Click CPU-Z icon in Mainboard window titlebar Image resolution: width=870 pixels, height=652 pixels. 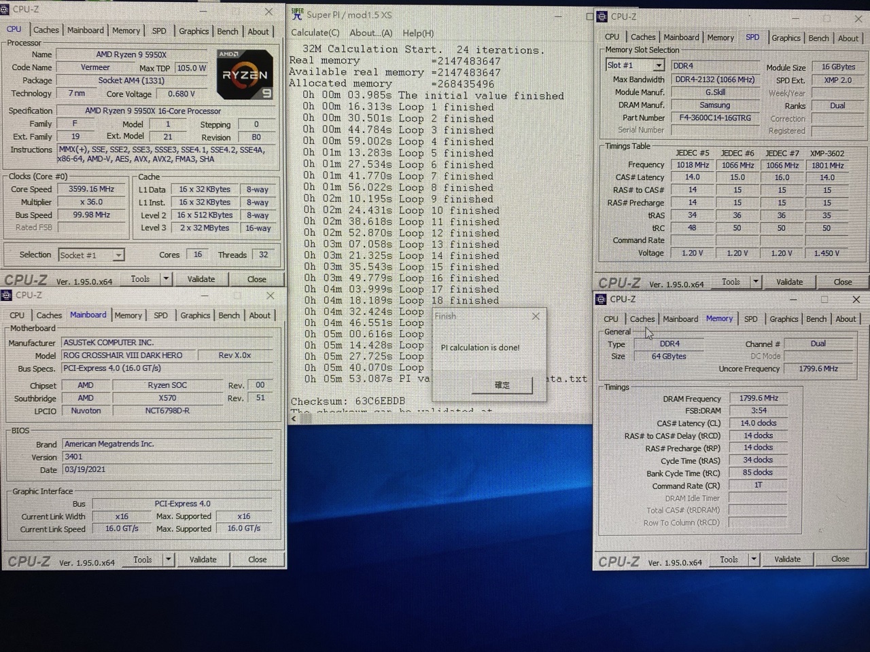tap(6, 295)
